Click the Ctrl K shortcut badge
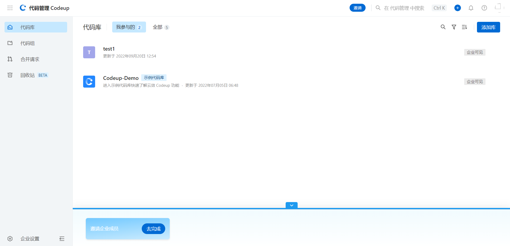Image resolution: width=510 pixels, height=246 pixels. [x=439, y=8]
